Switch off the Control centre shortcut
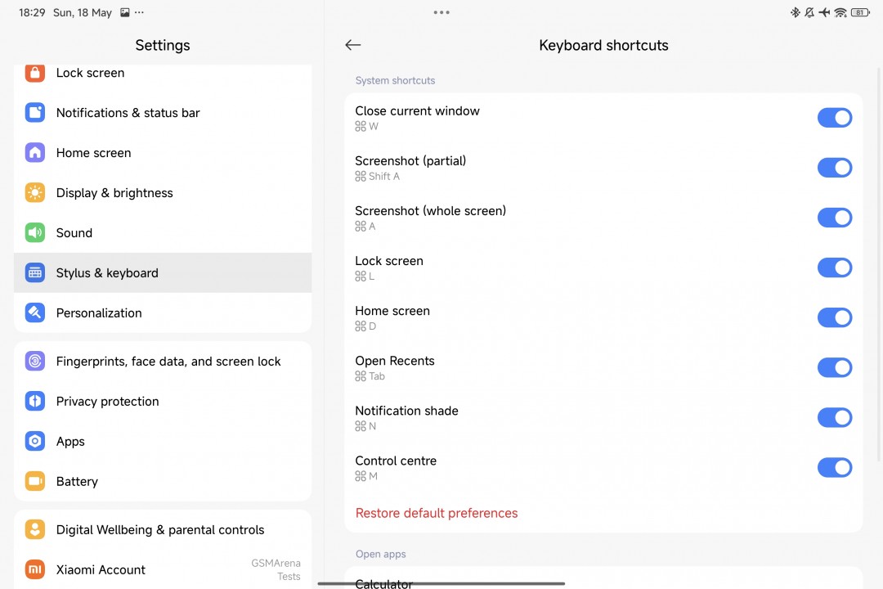The height and width of the screenshot is (589, 883). (x=834, y=467)
